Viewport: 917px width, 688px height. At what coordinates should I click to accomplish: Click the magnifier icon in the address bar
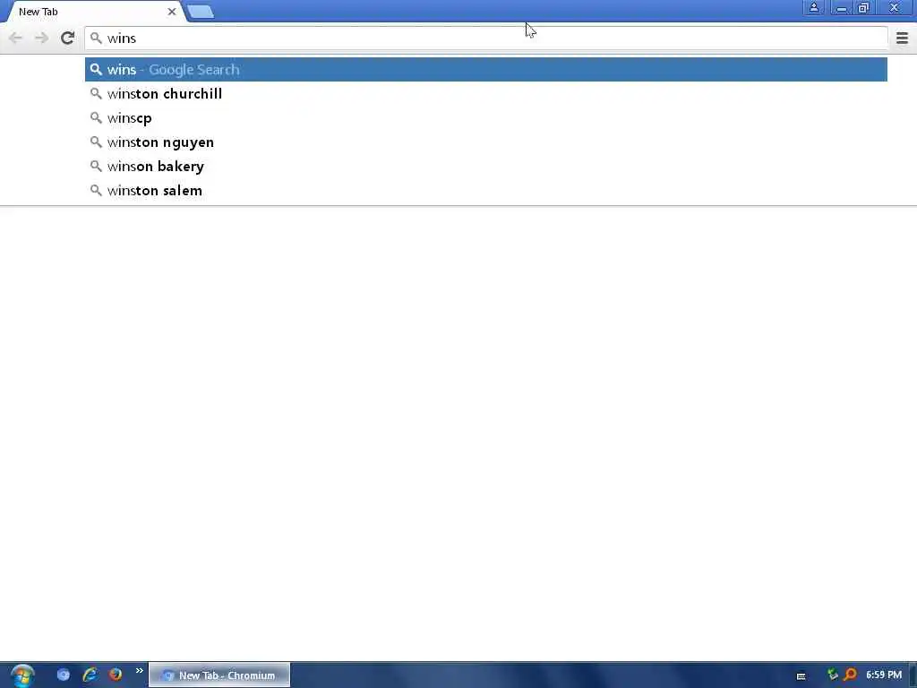[x=96, y=38]
